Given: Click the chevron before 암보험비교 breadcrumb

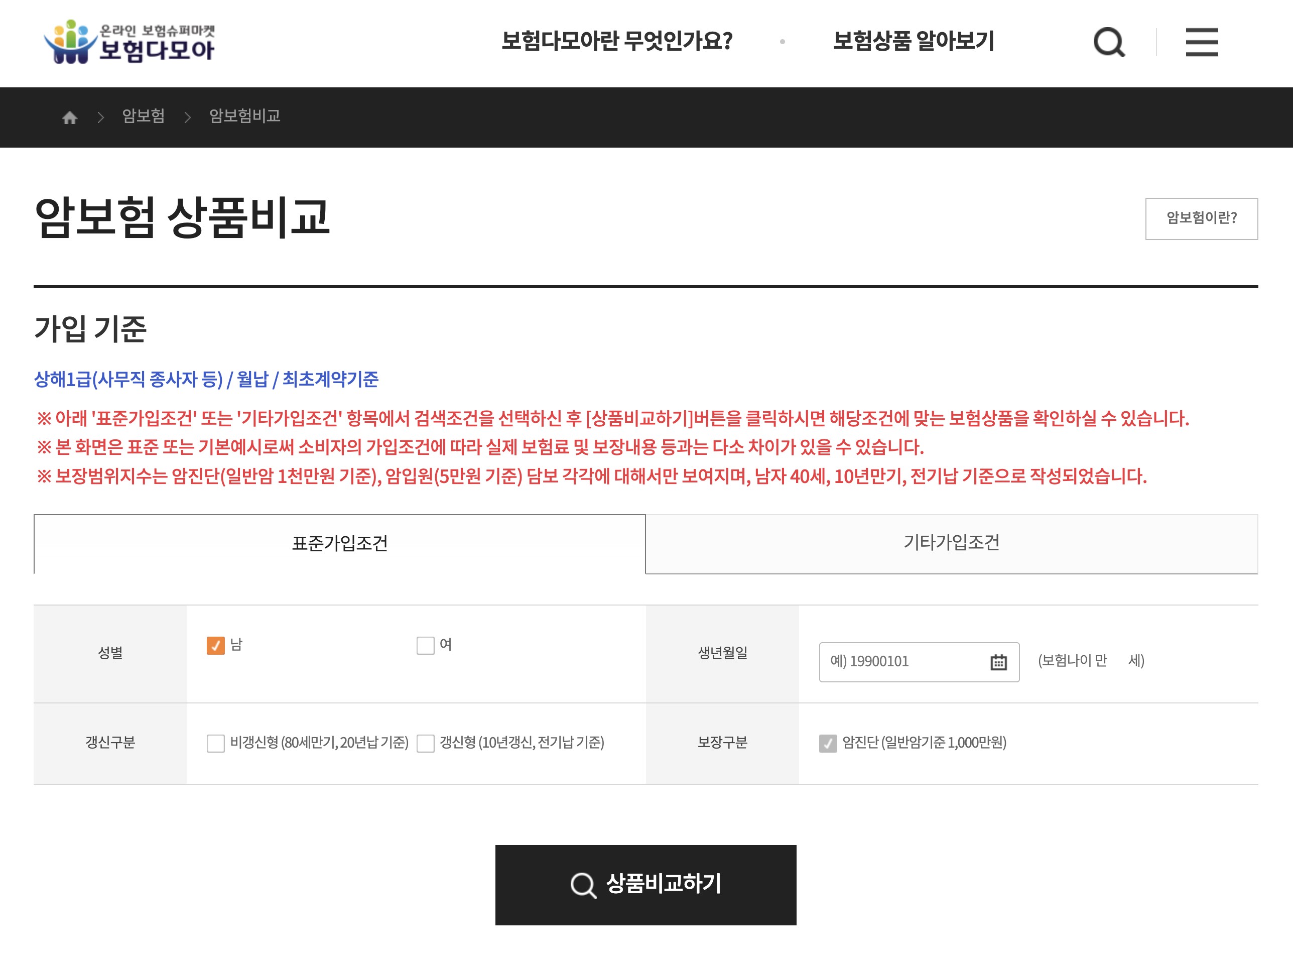Looking at the screenshot, I should click(187, 117).
